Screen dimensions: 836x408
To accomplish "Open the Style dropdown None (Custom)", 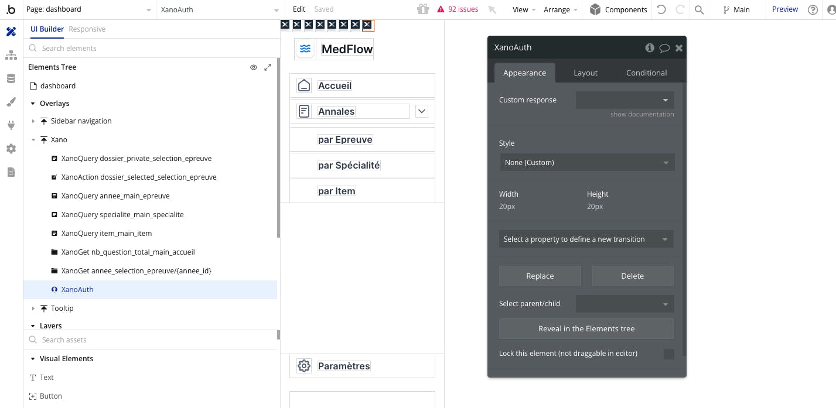I will tap(586, 162).
